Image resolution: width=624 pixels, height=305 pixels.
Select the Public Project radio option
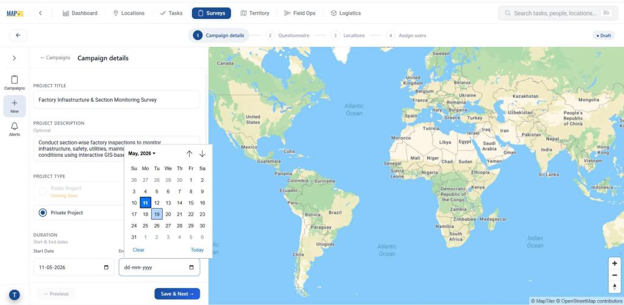point(43,192)
